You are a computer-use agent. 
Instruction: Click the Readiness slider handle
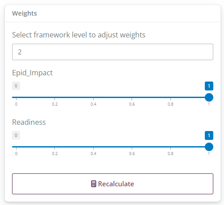209,147
